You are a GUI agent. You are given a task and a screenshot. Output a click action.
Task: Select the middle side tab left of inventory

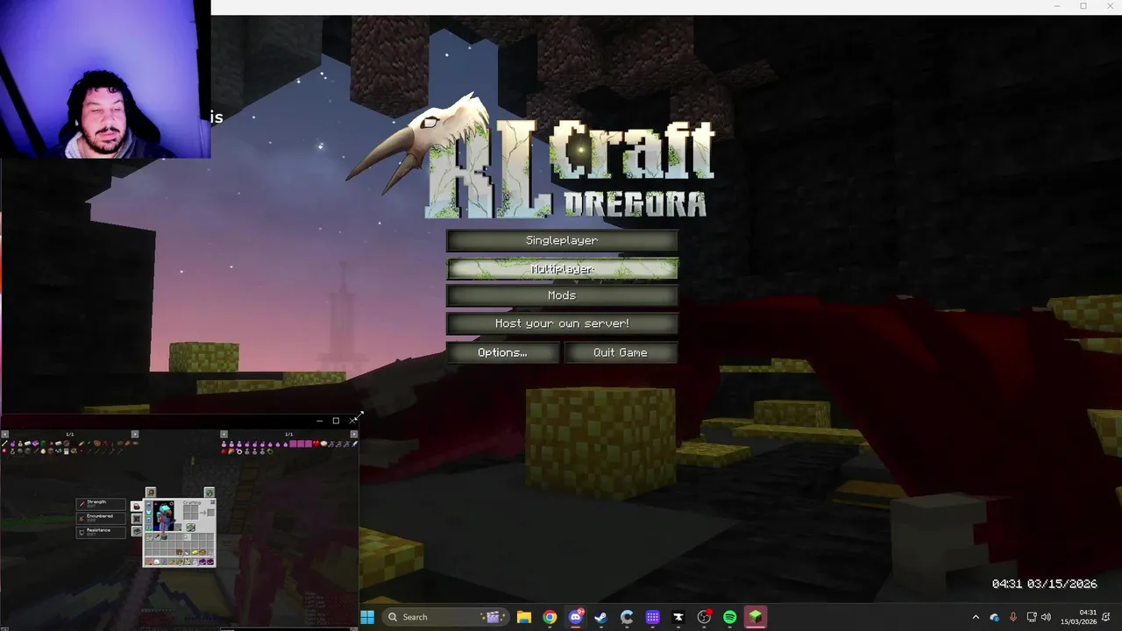point(137,519)
